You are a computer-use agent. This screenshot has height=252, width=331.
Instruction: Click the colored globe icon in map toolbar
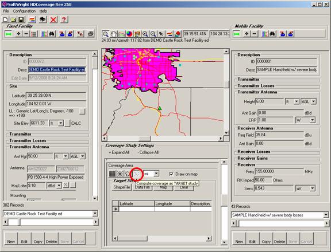point(129,34)
